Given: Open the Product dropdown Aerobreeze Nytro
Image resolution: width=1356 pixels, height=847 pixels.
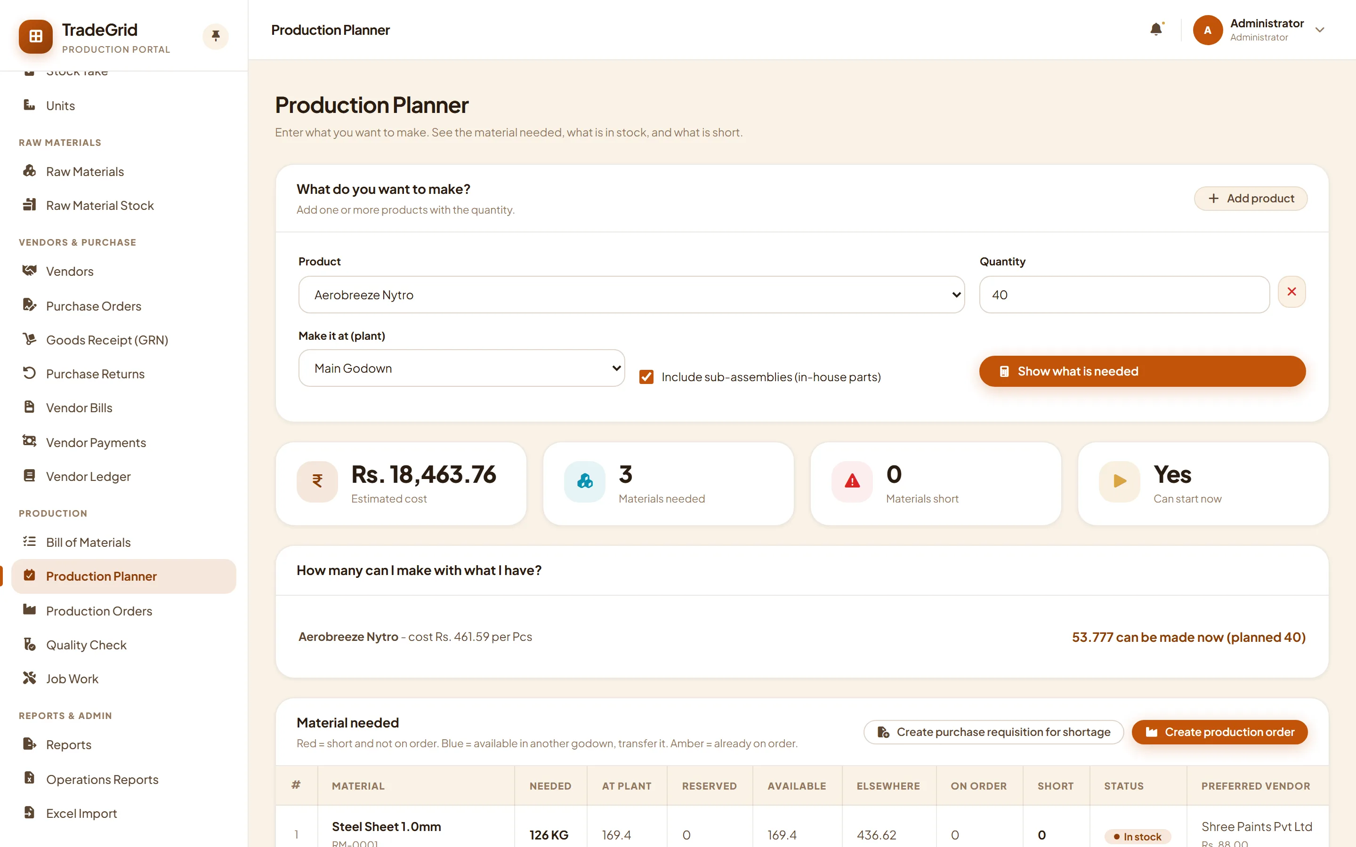Looking at the screenshot, I should 631,295.
